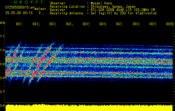Image resolution: width=175 pixels, height=111 pixels.
Task: Click the 0016 time marker
Action: 103,24
